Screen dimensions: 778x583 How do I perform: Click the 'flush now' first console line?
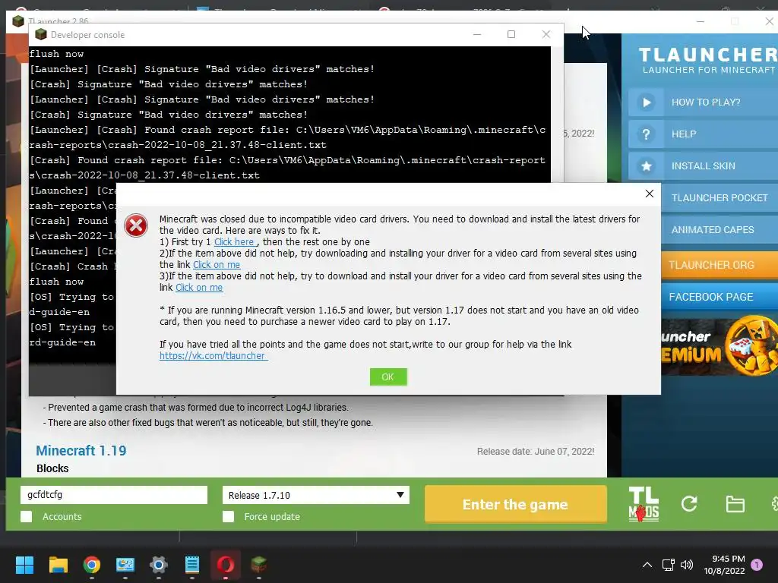click(56, 54)
